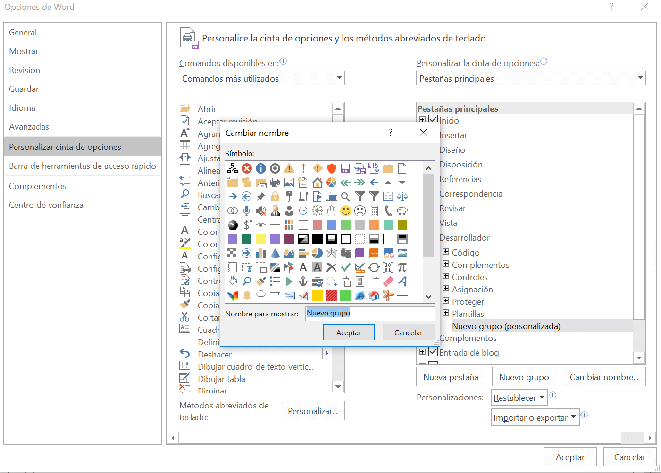Select the muted speaker symbol
The image size is (661, 473).
[261, 211]
